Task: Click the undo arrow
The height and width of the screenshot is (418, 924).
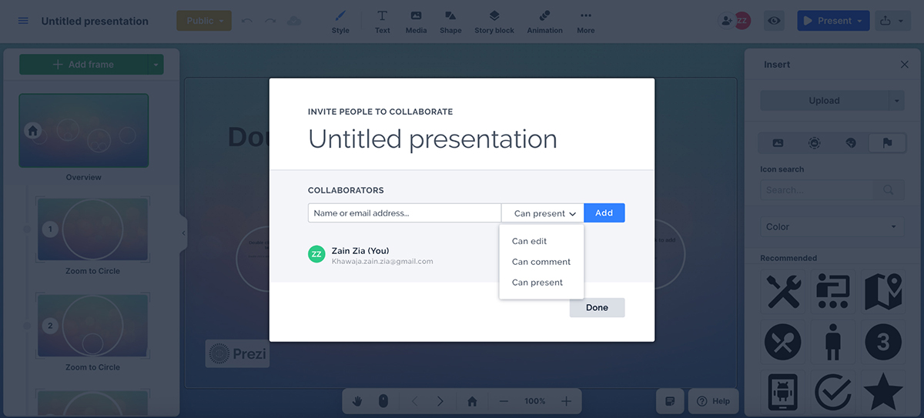Action: click(x=246, y=21)
